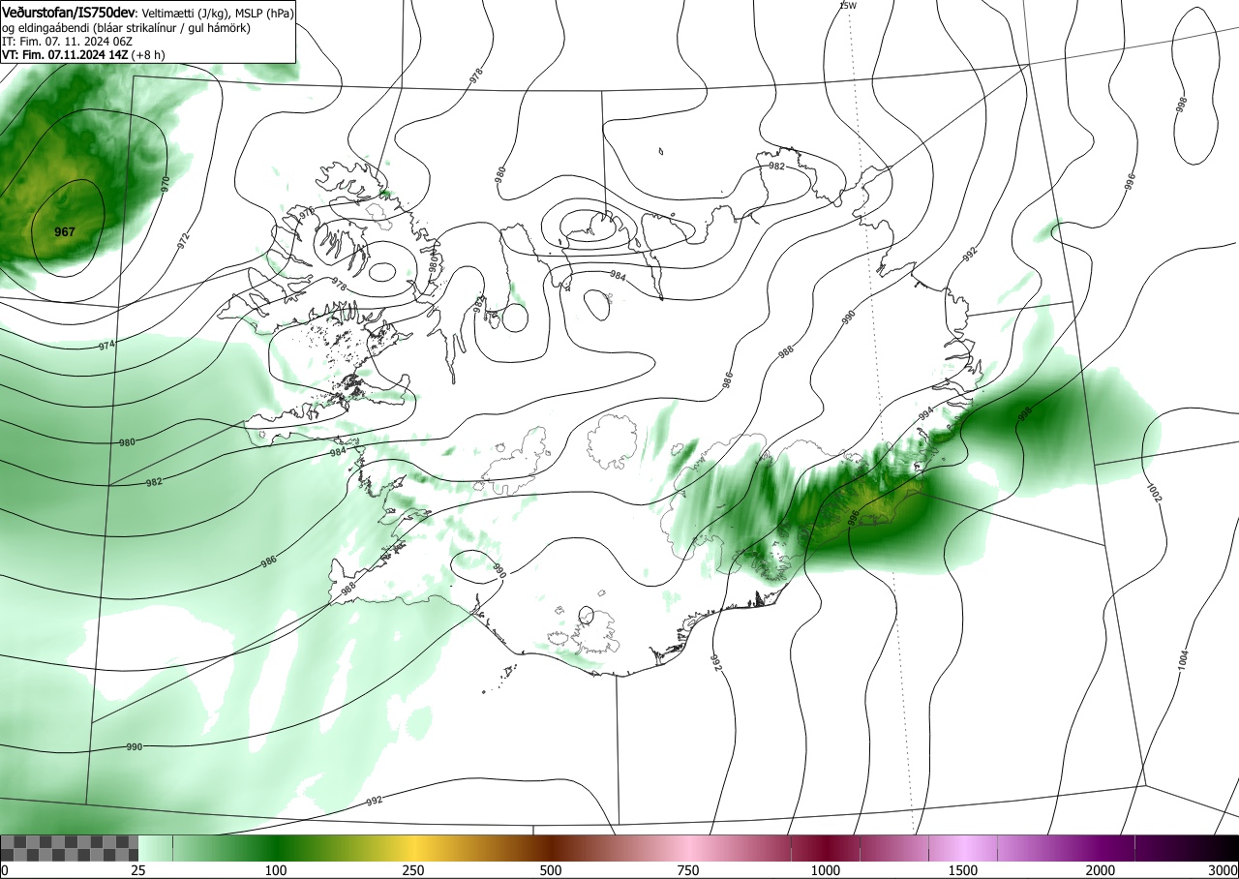Click the "967" low pressure center label
Screen dimensions: 1239x879
click(x=66, y=232)
